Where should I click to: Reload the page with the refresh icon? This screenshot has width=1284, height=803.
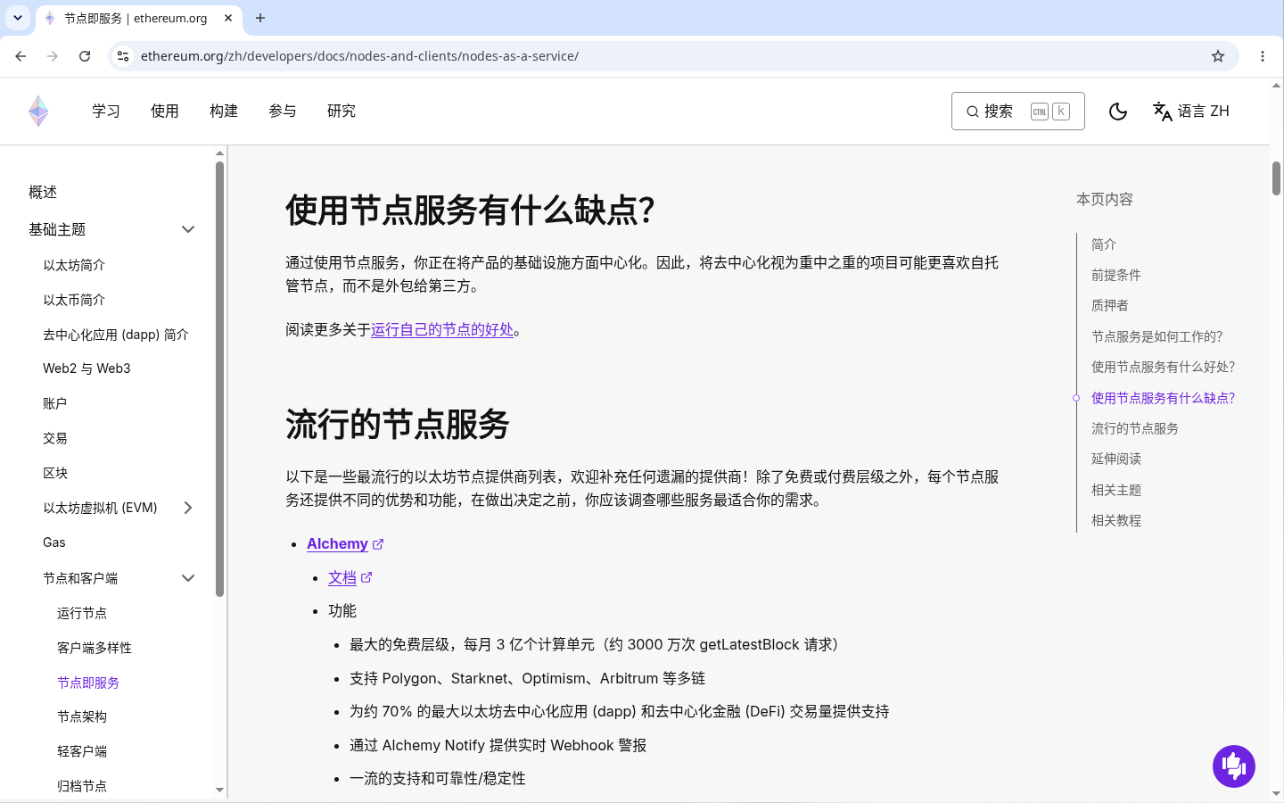pos(85,56)
